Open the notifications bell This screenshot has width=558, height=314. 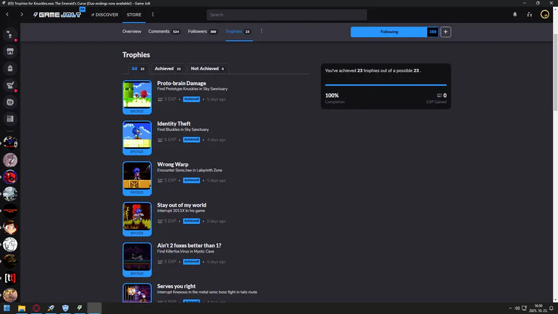point(515,15)
